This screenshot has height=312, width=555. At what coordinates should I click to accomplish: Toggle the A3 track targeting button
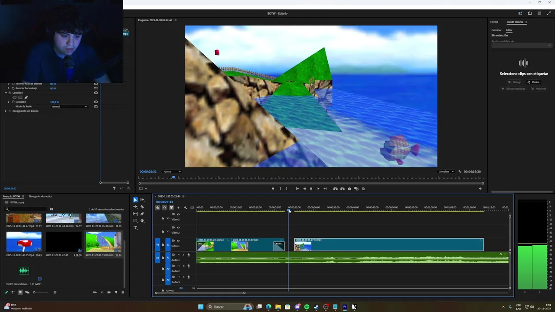pyautogui.click(x=168, y=279)
